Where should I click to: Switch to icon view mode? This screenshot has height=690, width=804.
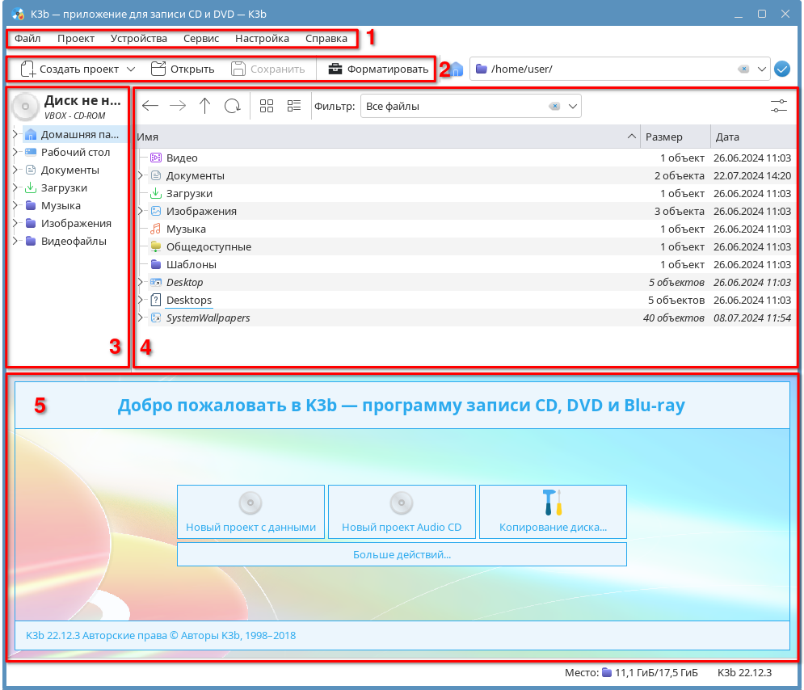267,106
